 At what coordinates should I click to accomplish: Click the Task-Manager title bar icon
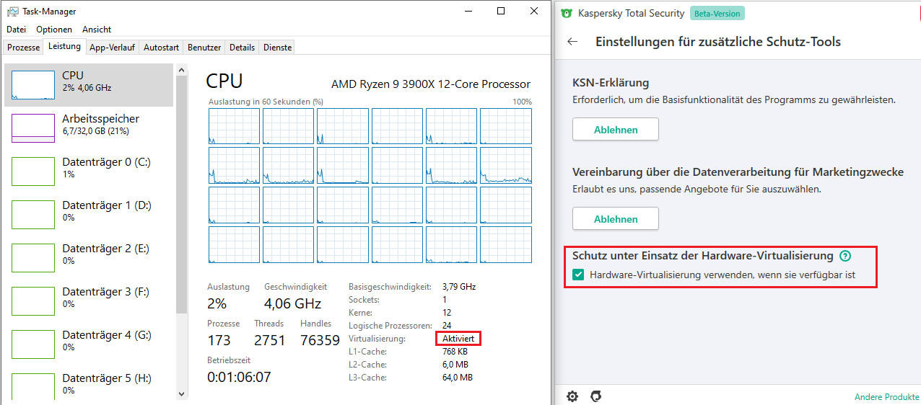tap(12, 12)
